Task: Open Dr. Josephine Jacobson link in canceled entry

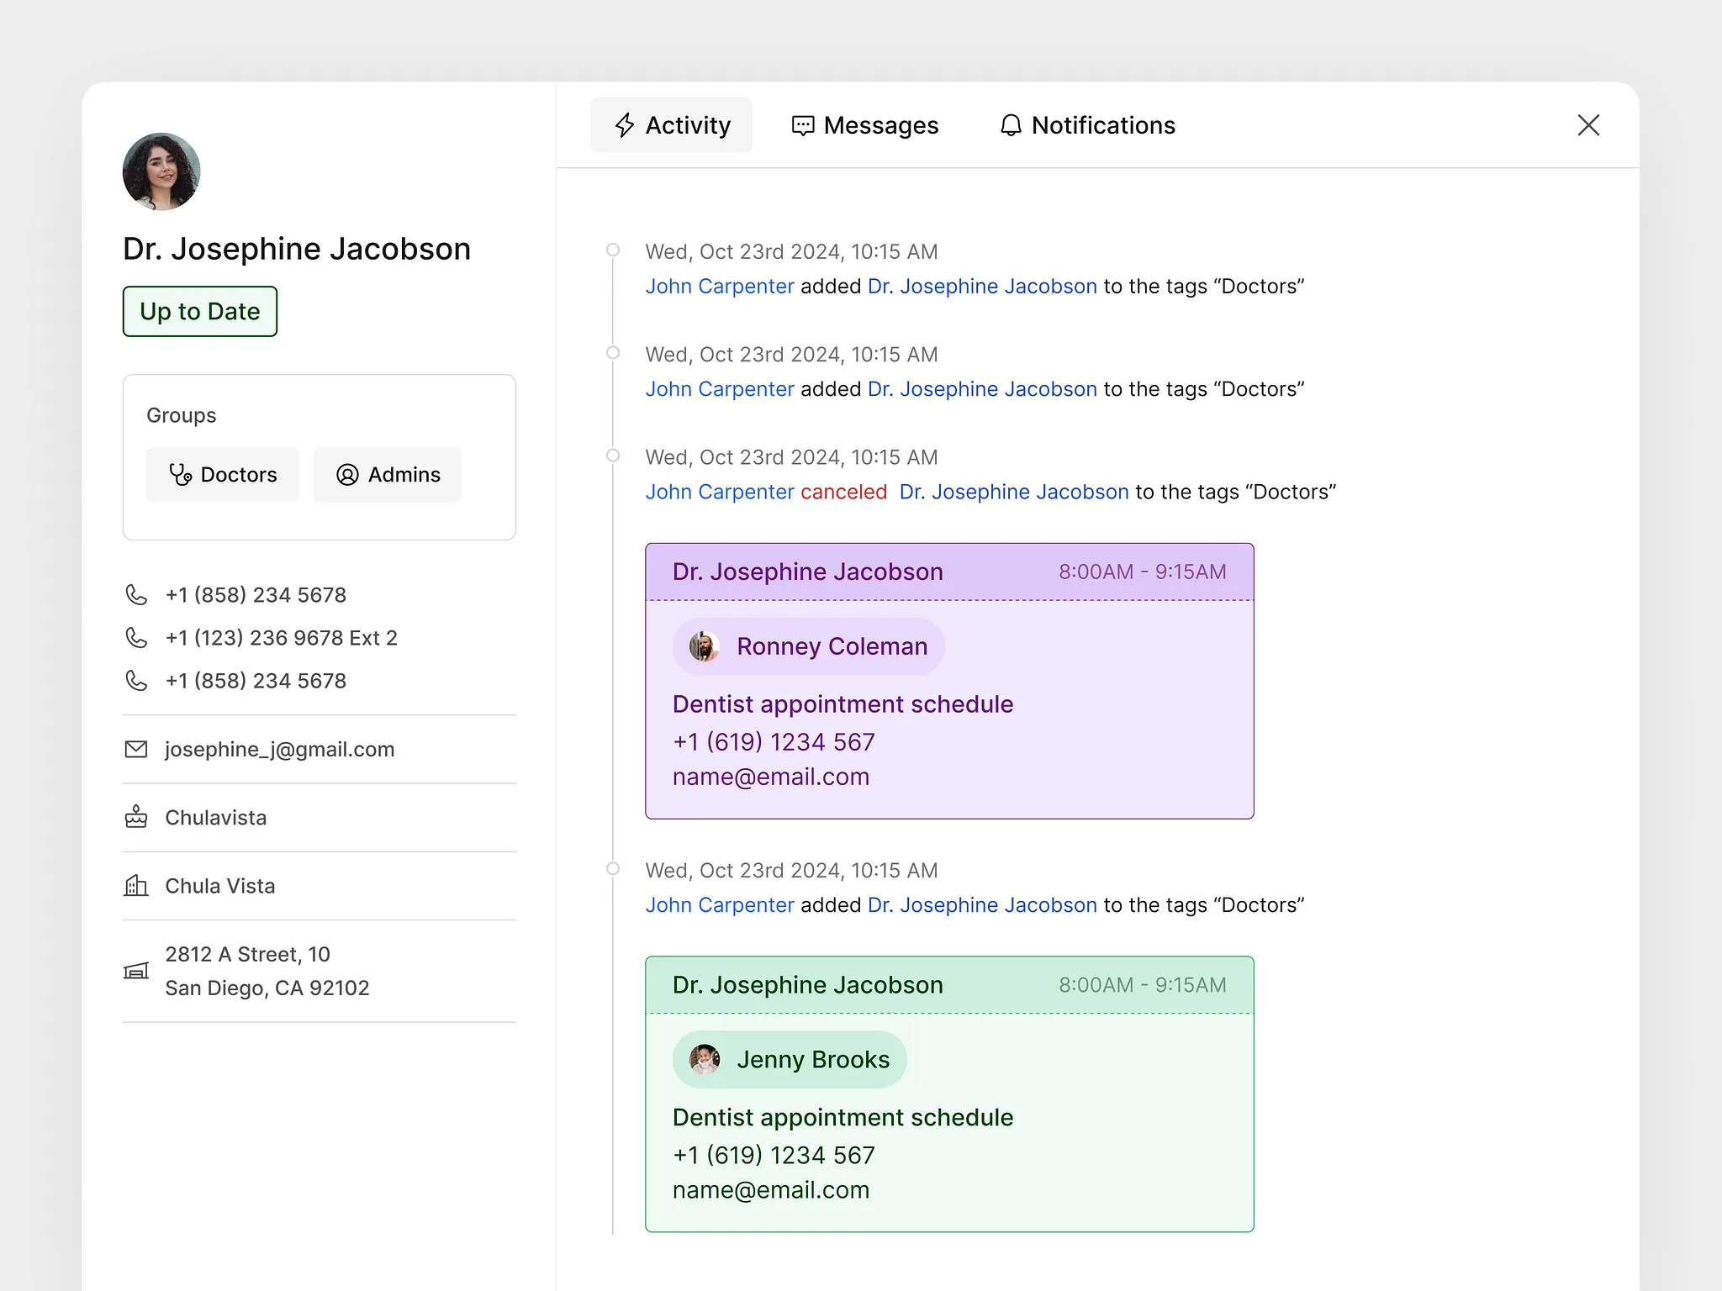Action: (x=1014, y=492)
